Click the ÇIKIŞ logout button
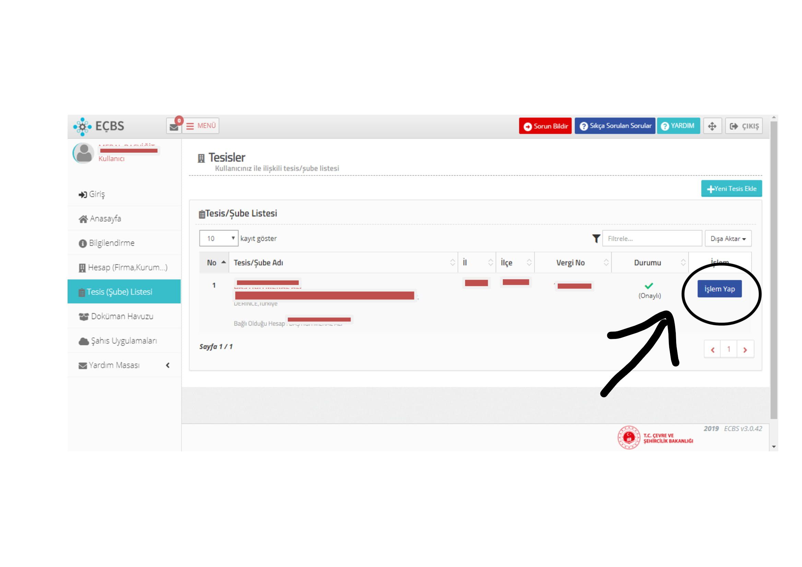Screen dimensions: 802x567 point(744,126)
